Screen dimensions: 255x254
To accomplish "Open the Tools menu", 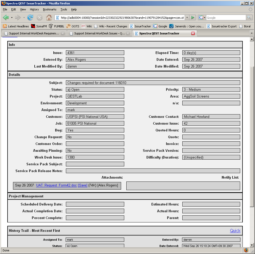I will pyautogui.click(x=64, y=9).
